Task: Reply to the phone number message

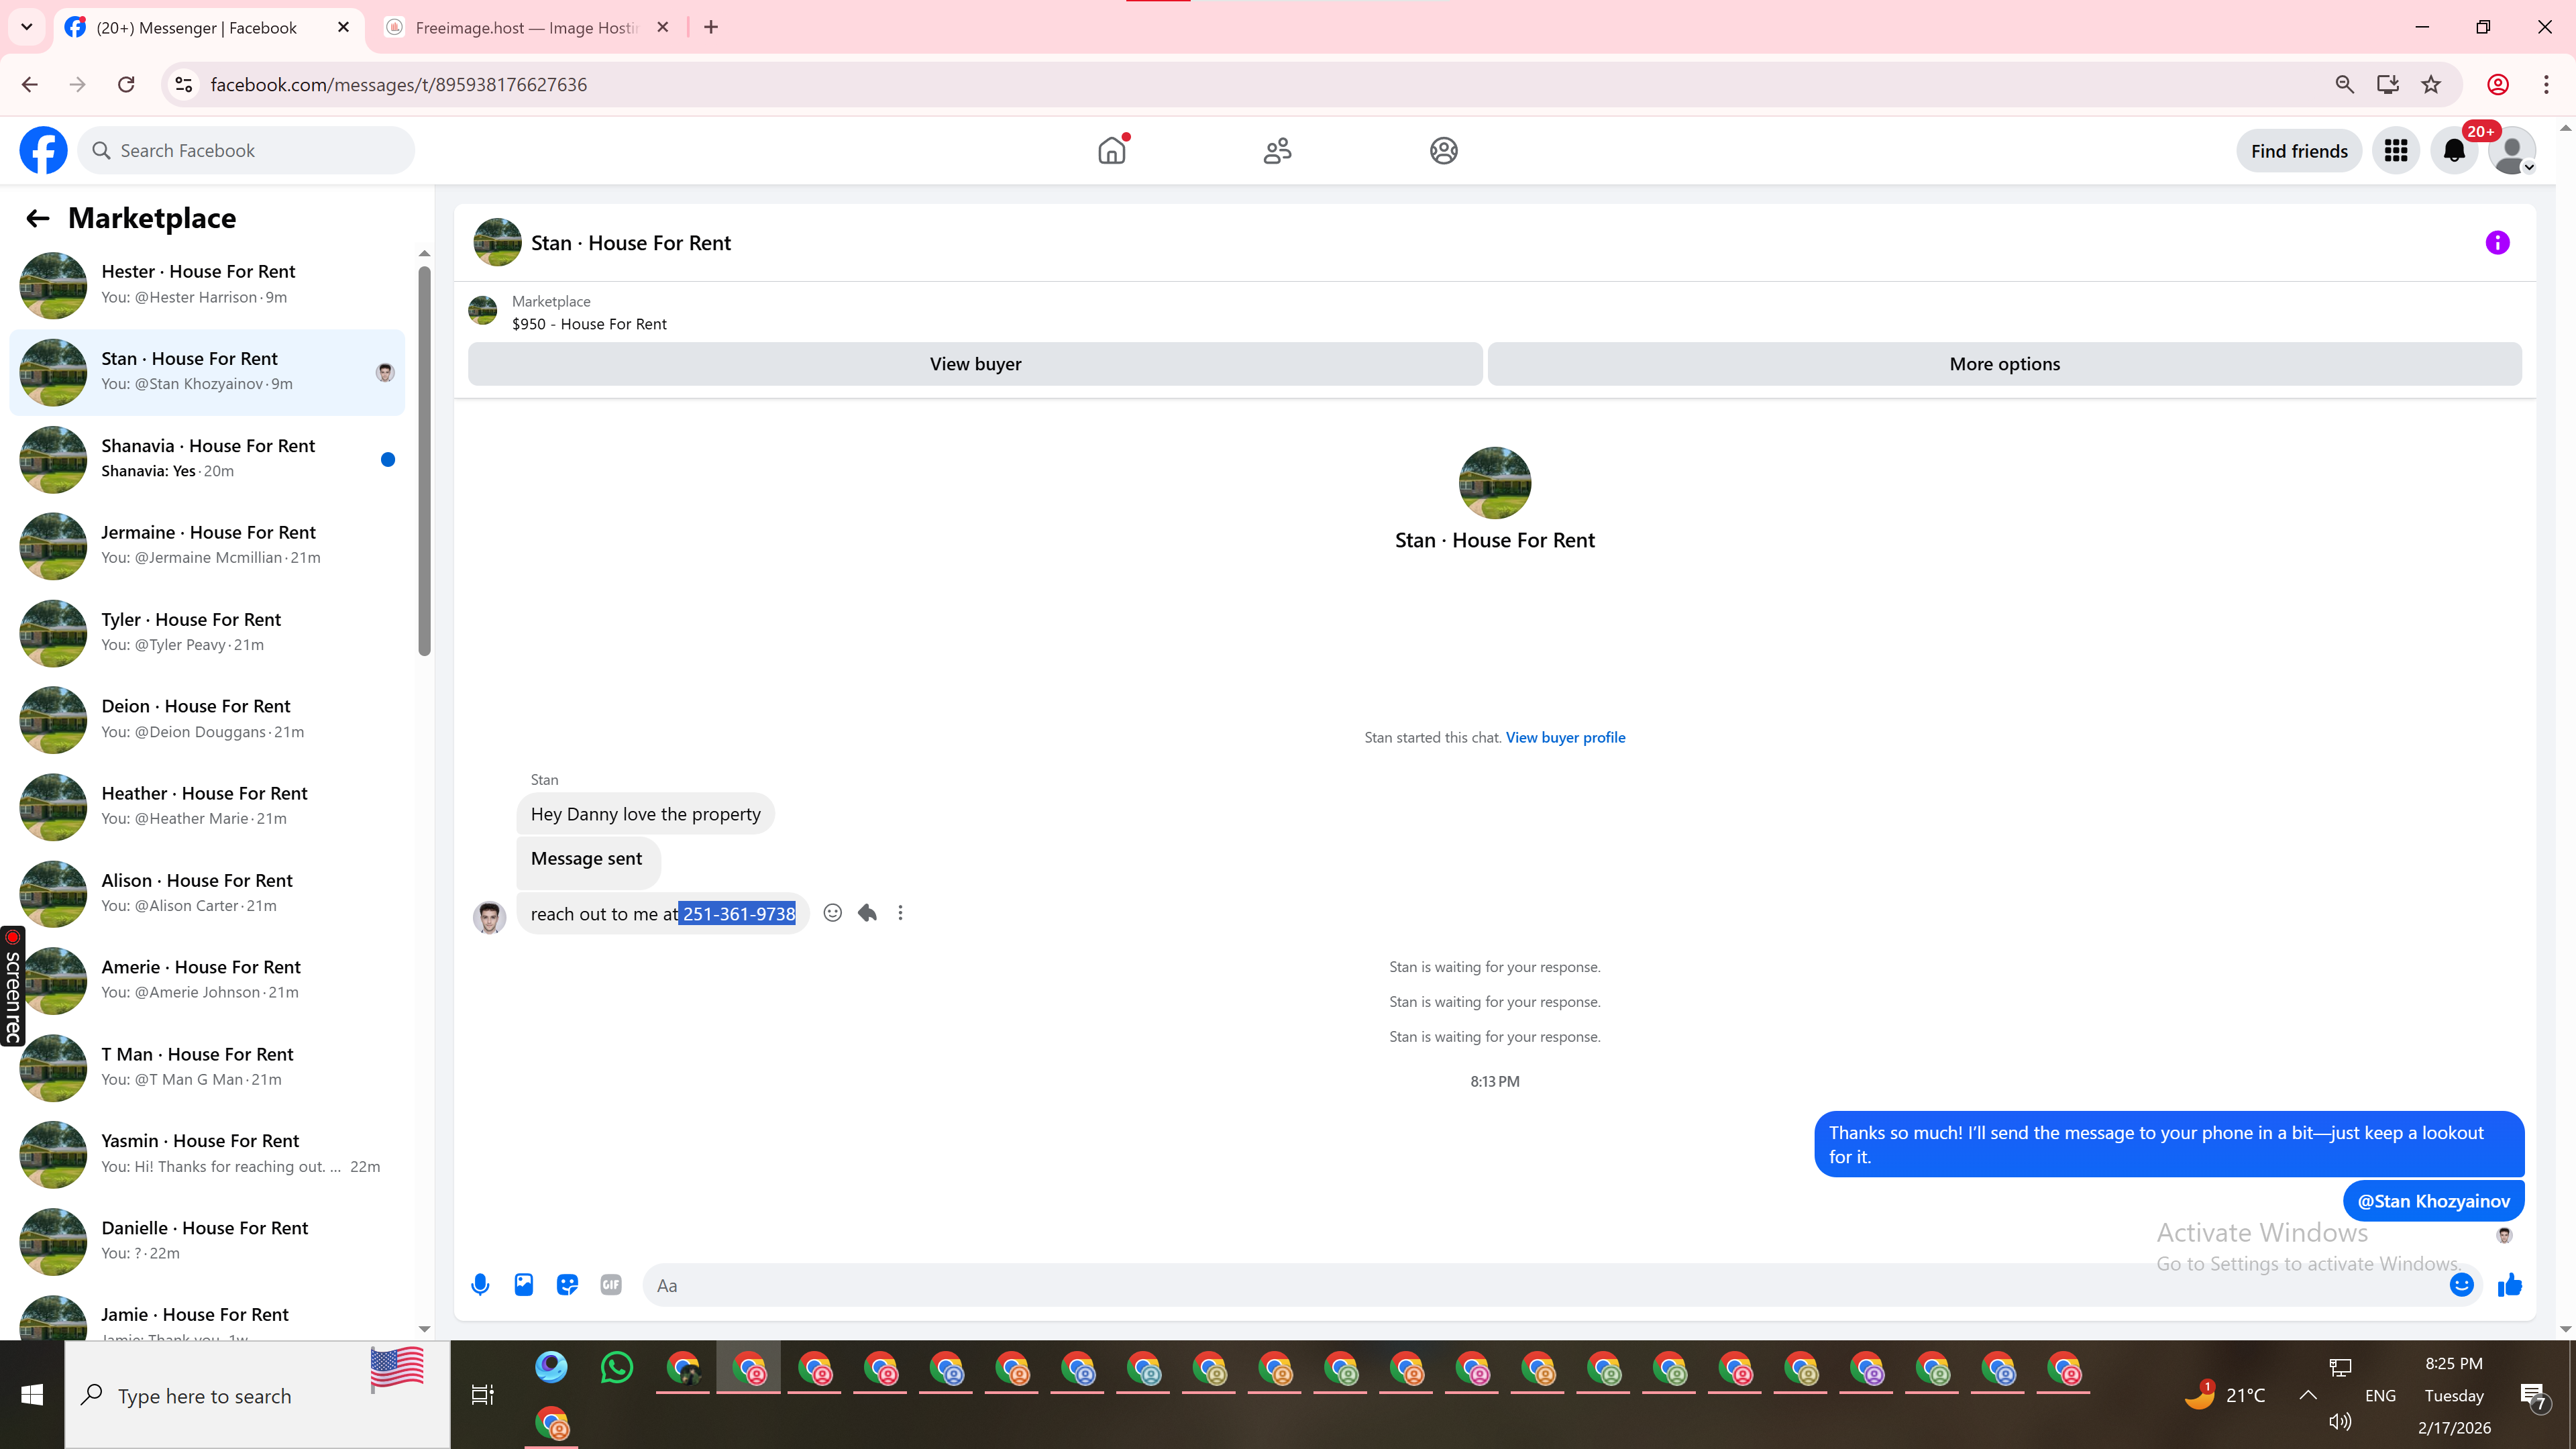Action: (867, 913)
